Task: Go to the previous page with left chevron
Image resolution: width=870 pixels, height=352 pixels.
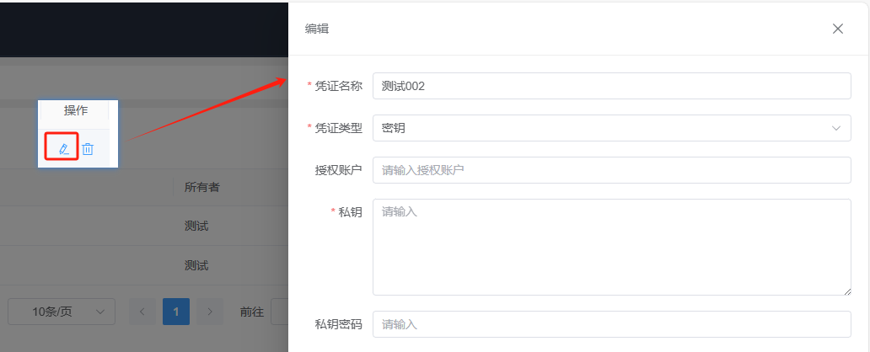Action: coord(142,312)
